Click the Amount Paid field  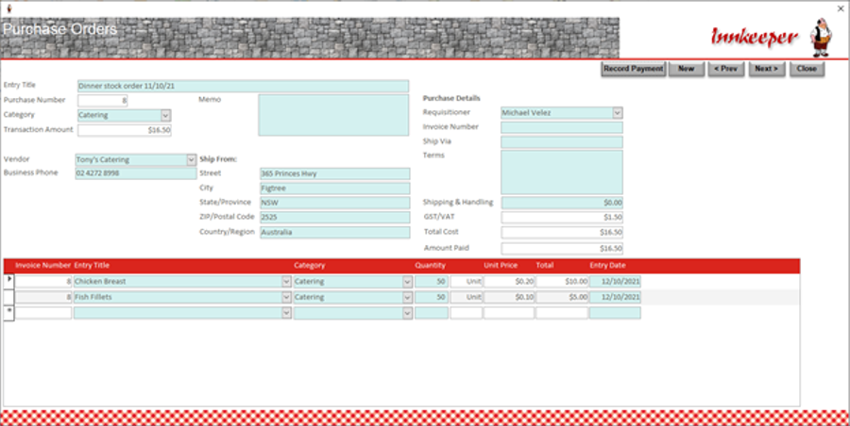click(x=562, y=249)
